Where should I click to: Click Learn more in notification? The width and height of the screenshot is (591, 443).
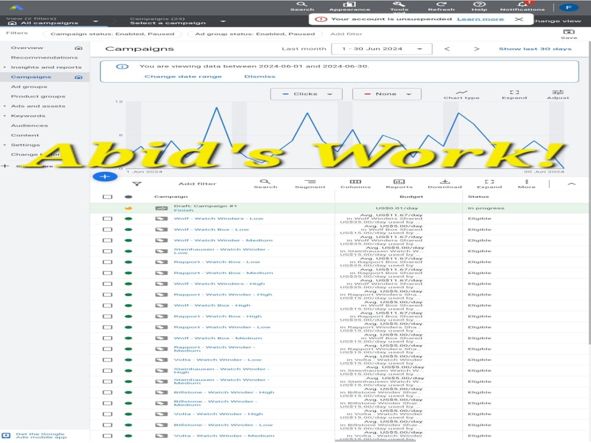(480, 19)
